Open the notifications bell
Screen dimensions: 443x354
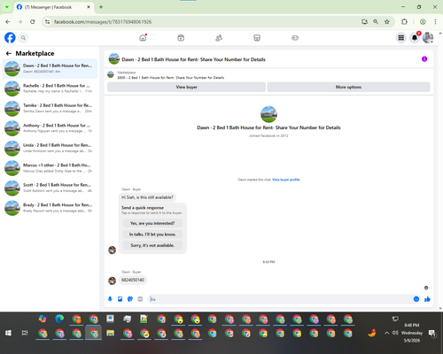(415, 38)
